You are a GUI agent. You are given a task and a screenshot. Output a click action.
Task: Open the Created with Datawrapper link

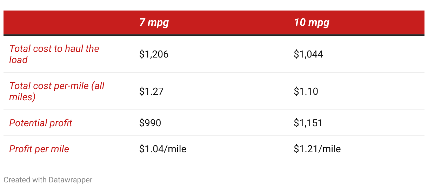tap(48, 180)
